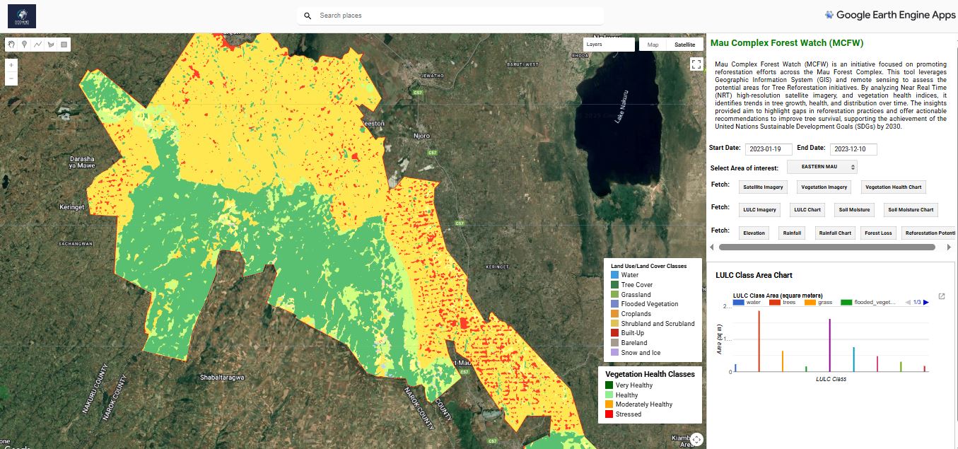This screenshot has height=449, width=958.
Task: Click the Soil Moisture button
Action: [853, 210]
